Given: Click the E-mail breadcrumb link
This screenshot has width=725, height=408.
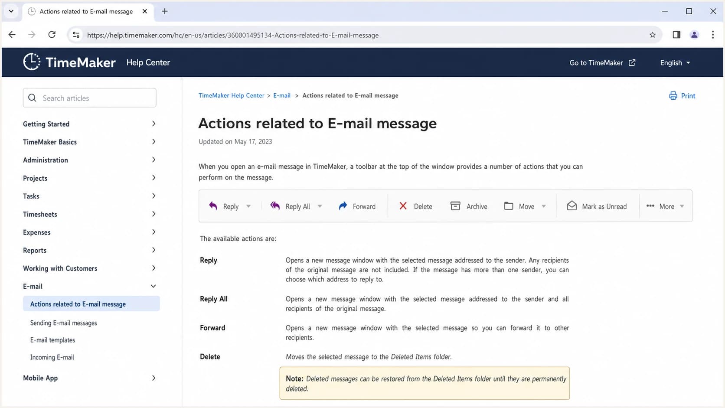Looking at the screenshot, I should tap(282, 95).
